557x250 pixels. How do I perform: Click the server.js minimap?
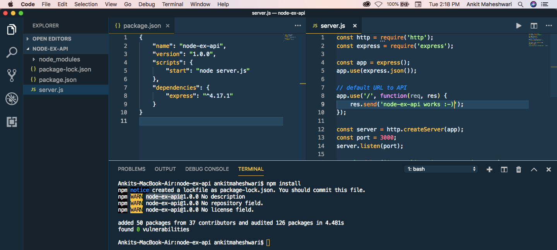click(x=538, y=40)
